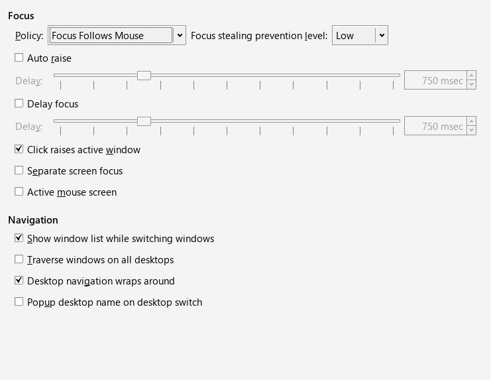This screenshot has height=380, width=491.
Task: Enable Popup desktop name on desktop switch
Action: 19,302
